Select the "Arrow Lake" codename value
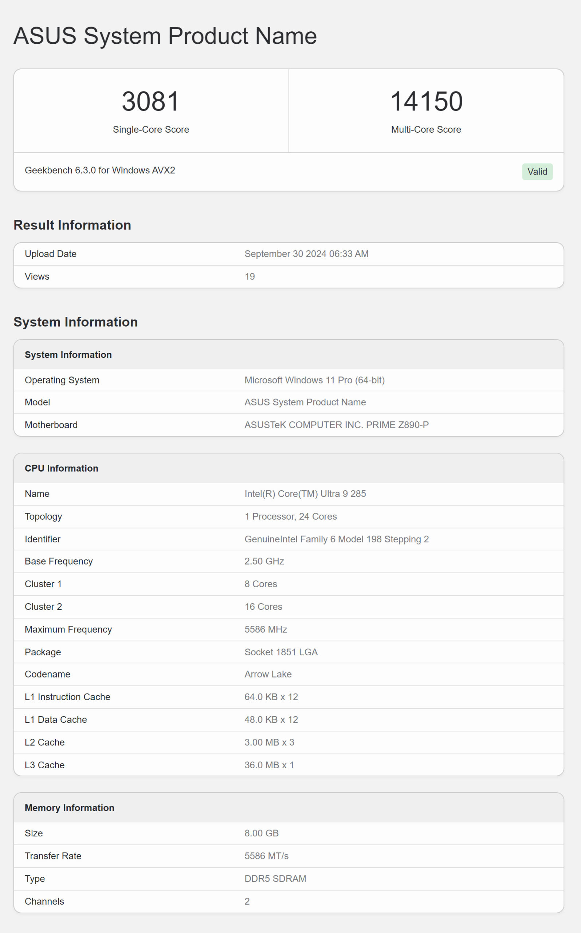Viewport: 581px width, 933px height. (x=268, y=674)
